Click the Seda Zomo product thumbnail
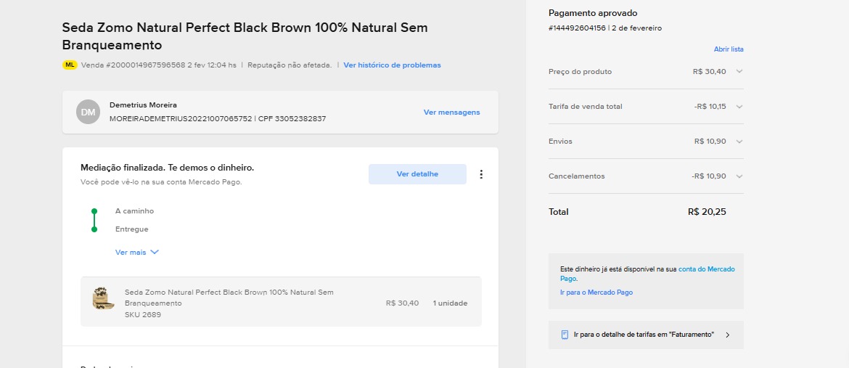This screenshot has height=368, width=849. pos(103,298)
